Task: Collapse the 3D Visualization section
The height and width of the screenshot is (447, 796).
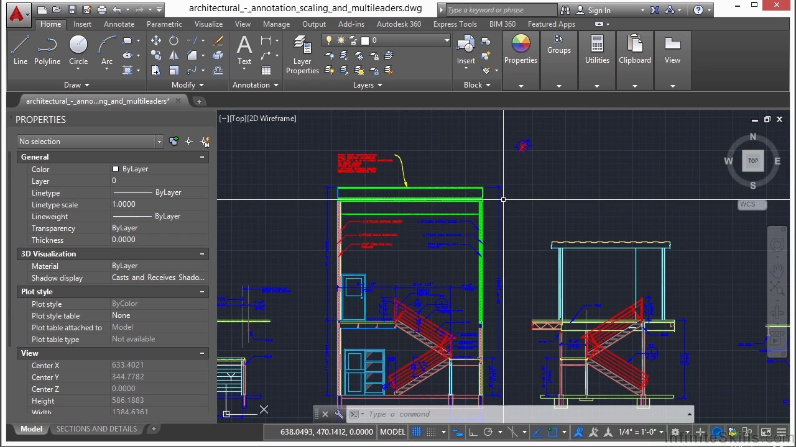Action: (202, 254)
